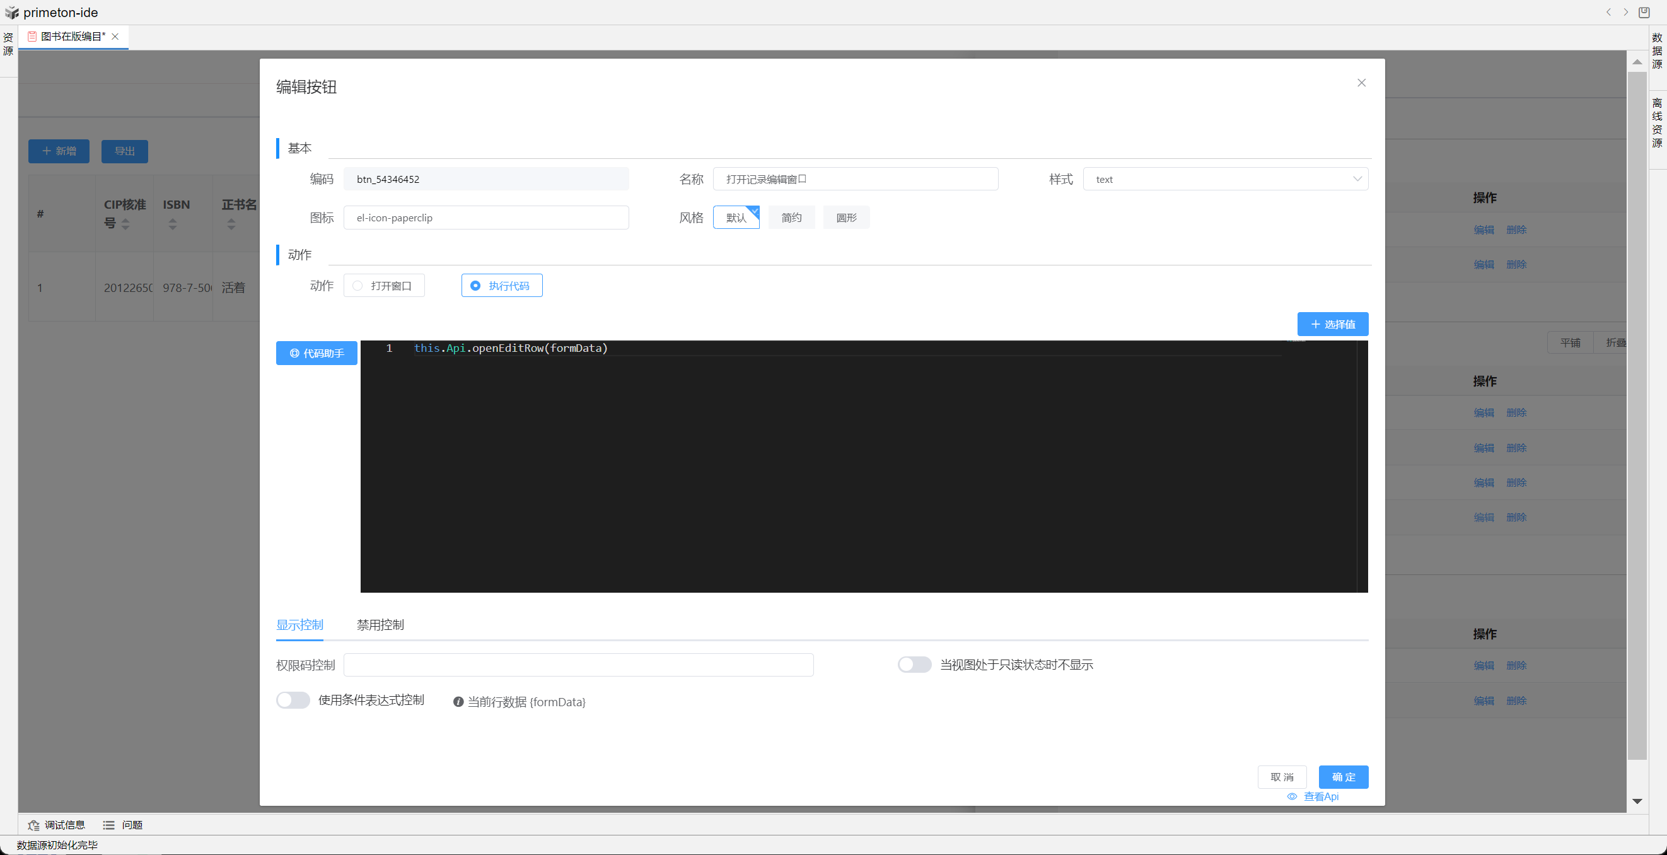Click the back arrow icon in title bar
The image size is (1667, 855).
(1608, 13)
